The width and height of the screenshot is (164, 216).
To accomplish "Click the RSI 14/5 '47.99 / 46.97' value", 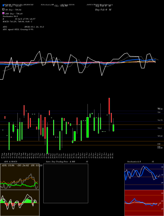I will [29, 19].
